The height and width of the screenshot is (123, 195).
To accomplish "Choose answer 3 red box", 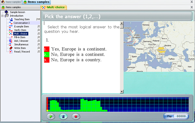I will click(x=46, y=60).
